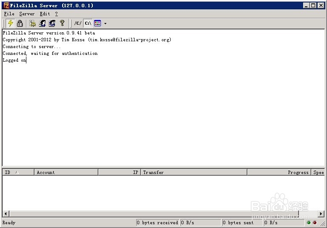The width and height of the screenshot is (327, 228).
Task: Click the 'Ready' status bar text
Action: 9,222
